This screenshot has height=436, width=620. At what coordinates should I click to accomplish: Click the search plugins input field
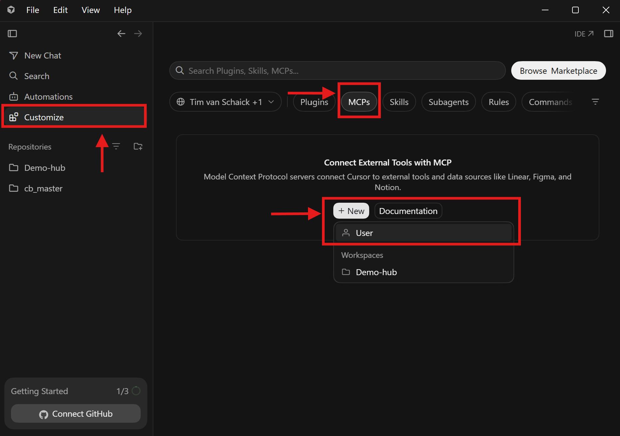(338, 70)
